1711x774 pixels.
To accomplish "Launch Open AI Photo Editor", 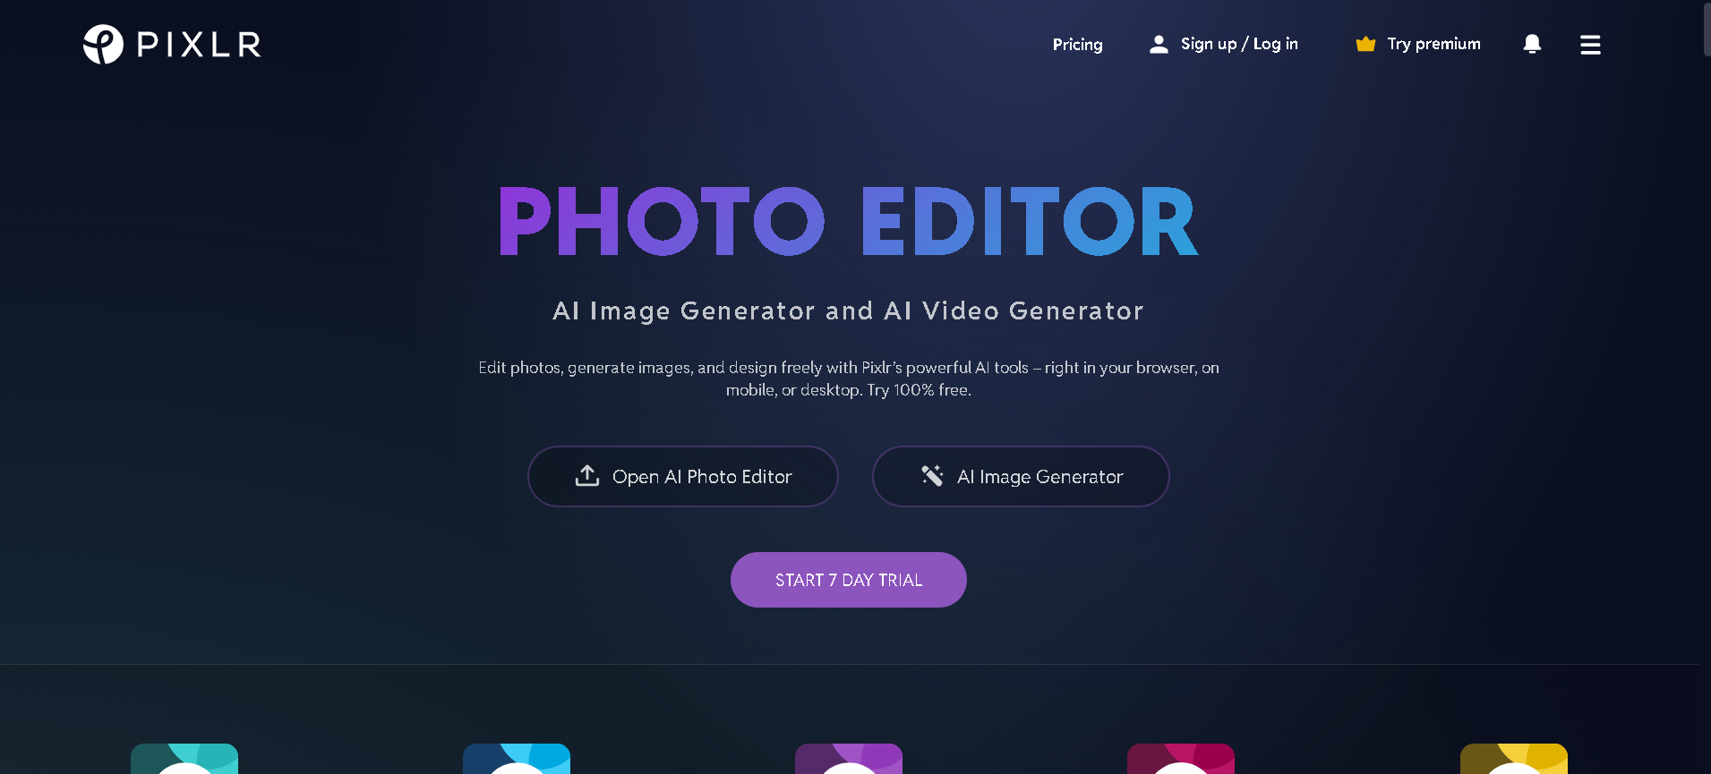I will tap(683, 476).
